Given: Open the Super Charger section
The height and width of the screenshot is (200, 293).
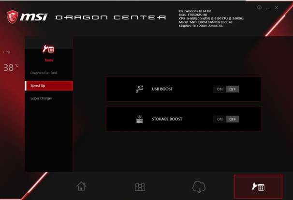Looking at the screenshot, I should [x=48, y=98].
